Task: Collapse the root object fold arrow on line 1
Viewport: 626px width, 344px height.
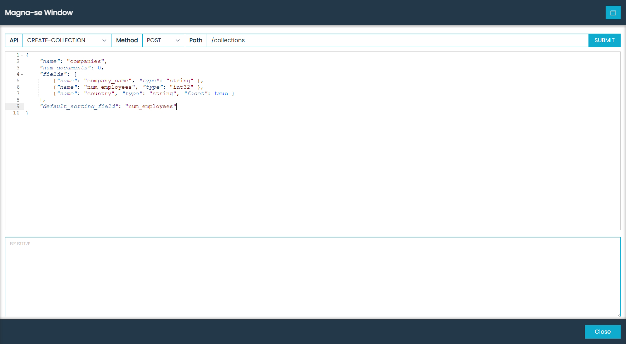Action: pyautogui.click(x=22, y=55)
